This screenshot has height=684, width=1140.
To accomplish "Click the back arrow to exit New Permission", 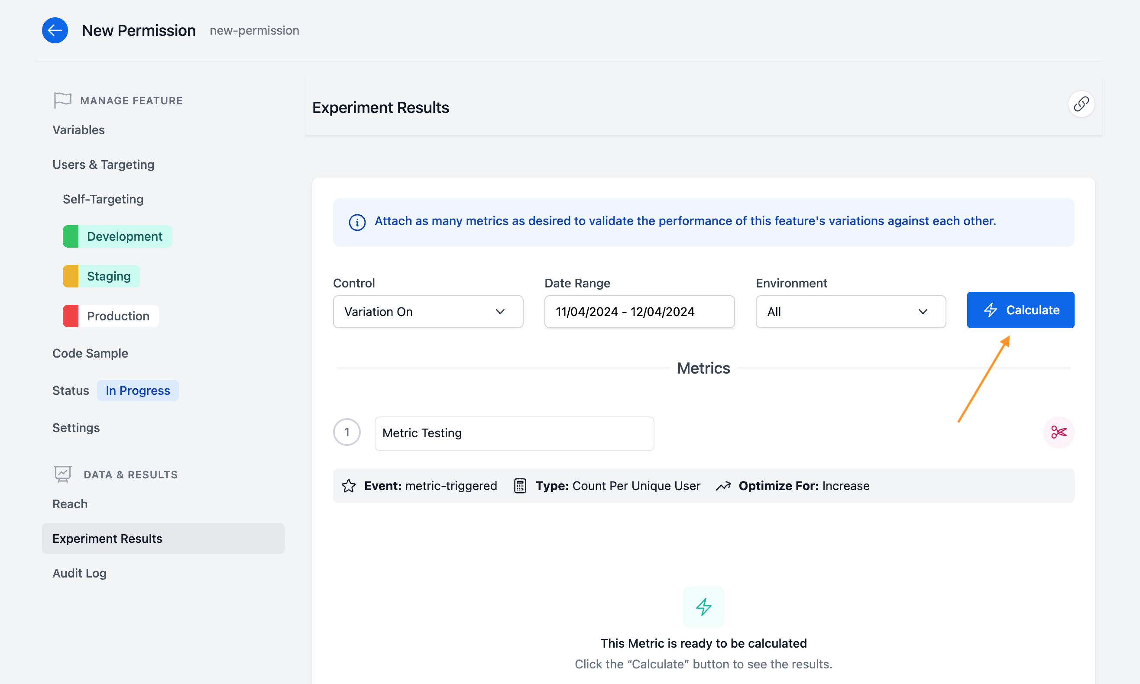I will pyautogui.click(x=55, y=30).
